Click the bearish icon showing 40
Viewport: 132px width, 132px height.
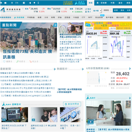[x=73, y=39]
